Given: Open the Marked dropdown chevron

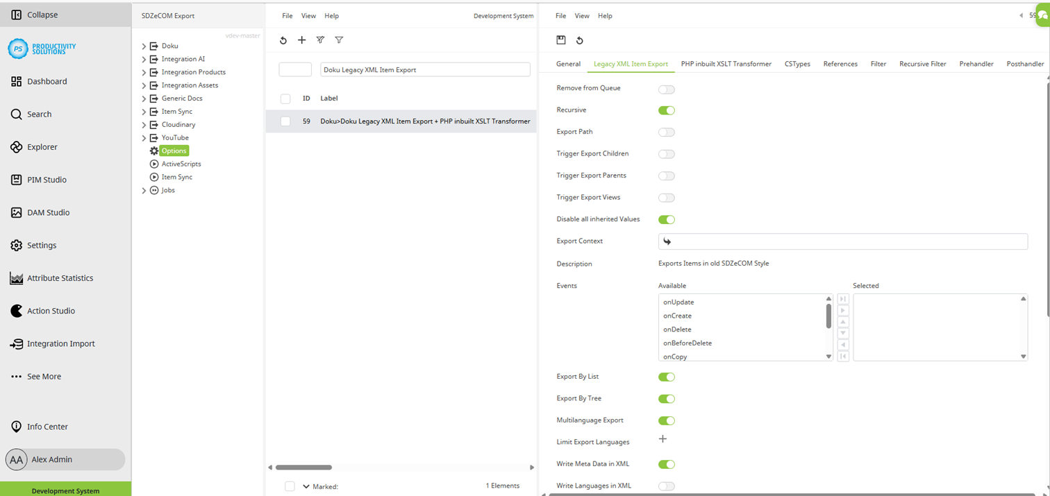Looking at the screenshot, I should point(306,486).
